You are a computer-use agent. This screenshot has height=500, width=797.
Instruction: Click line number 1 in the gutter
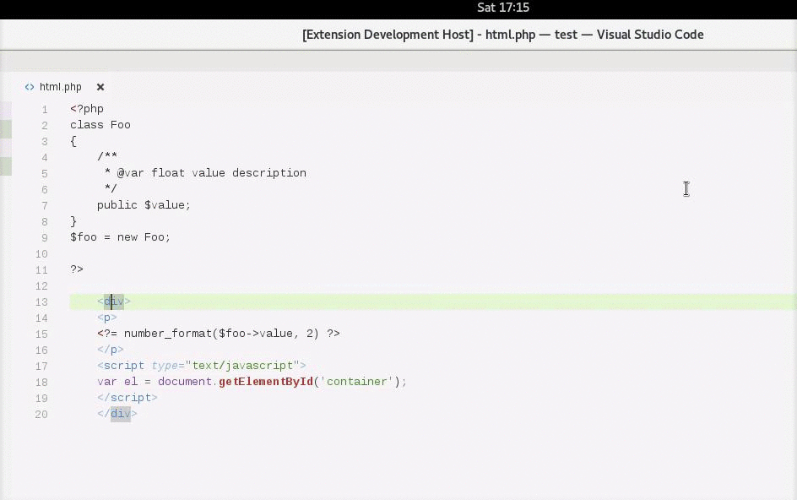45,109
